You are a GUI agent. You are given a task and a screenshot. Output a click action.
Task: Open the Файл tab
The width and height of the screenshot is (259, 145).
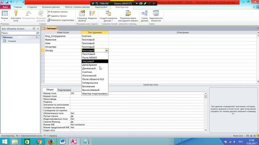pos(5,7)
